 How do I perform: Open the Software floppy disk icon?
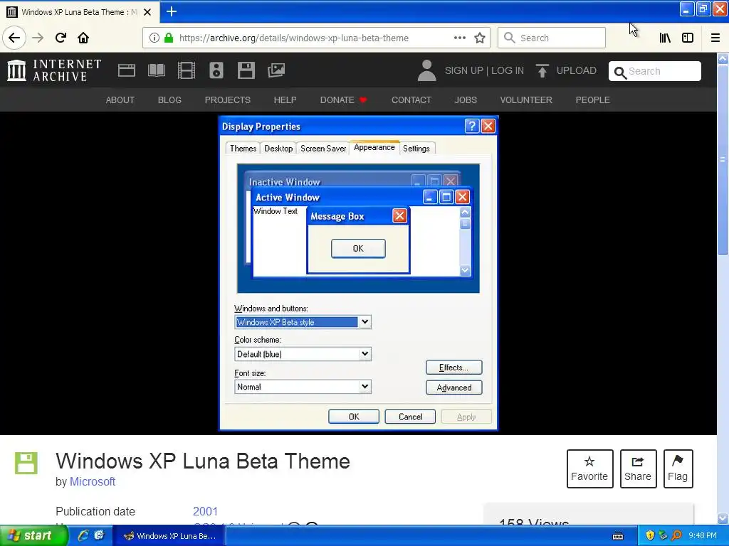246,70
